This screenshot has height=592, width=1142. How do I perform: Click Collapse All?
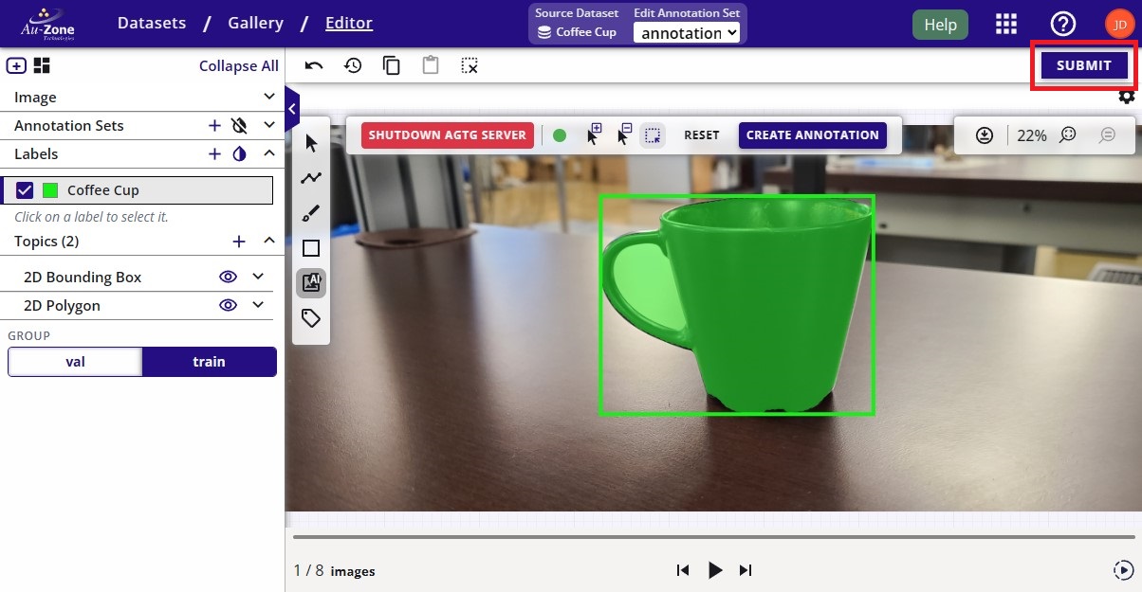(239, 65)
